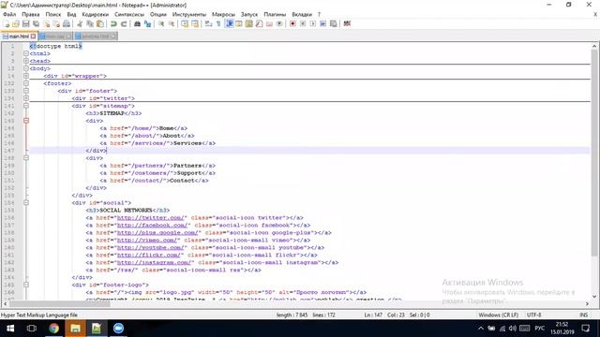Open the Windows Start button
The width and height of the screenshot is (600, 337).
(x=10, y=329)
